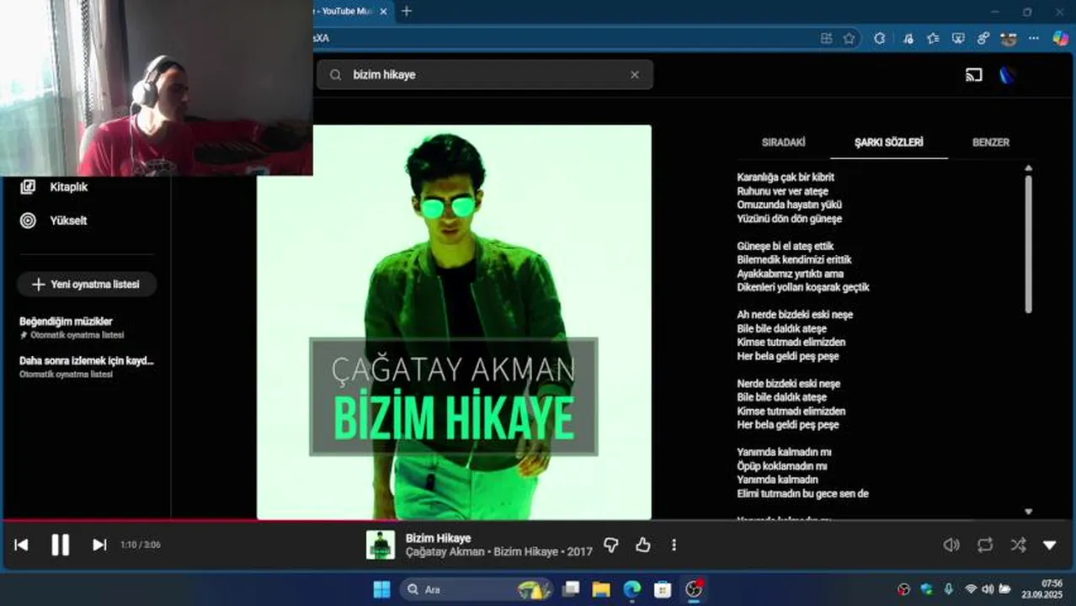Viewport: 1076px width, 606px height.
Task: Skip to the next track
Action: pyautogui.click(x=99, y=545)
